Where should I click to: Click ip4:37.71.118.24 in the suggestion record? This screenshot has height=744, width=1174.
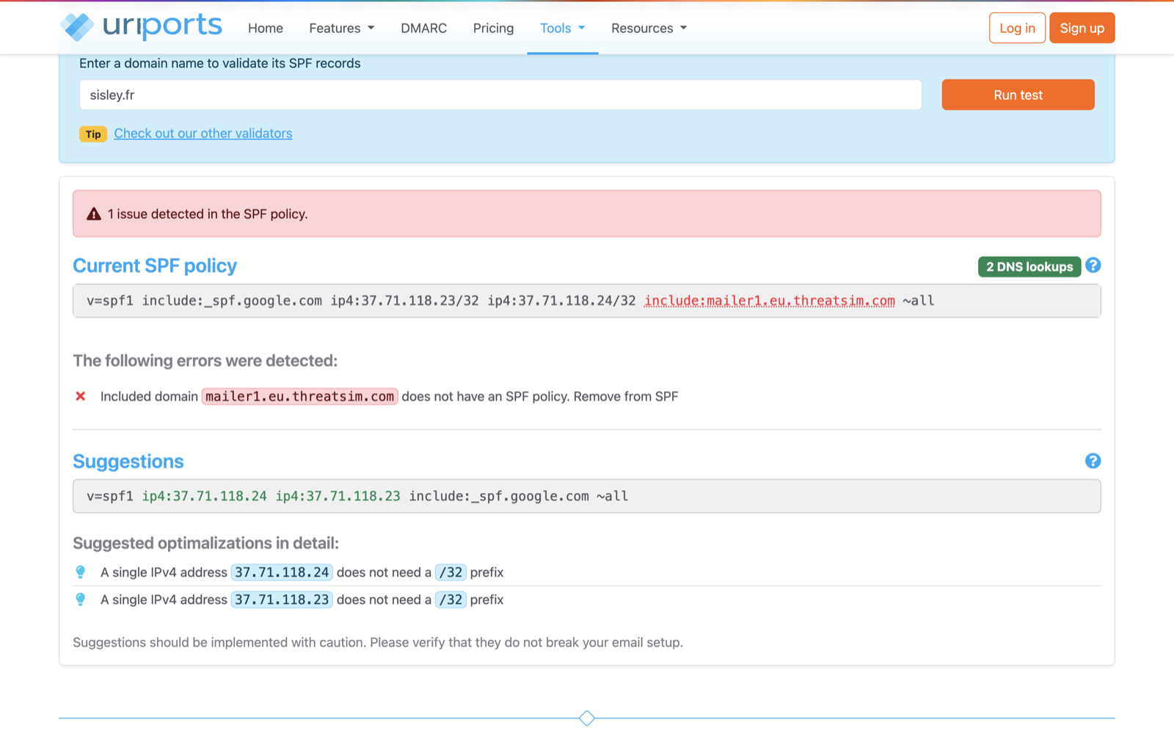pyautogui.click(x=205, y=496)
